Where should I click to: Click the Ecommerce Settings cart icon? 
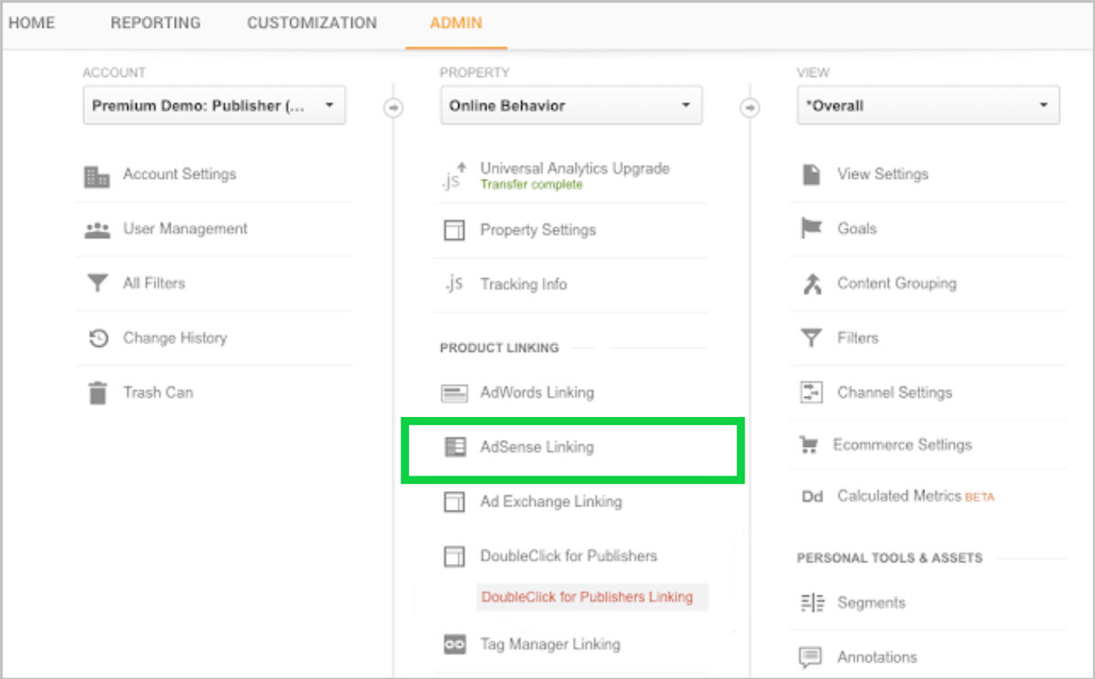coord(808,445)
